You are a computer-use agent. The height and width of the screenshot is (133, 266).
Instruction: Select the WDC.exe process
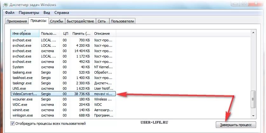point(63,105)
